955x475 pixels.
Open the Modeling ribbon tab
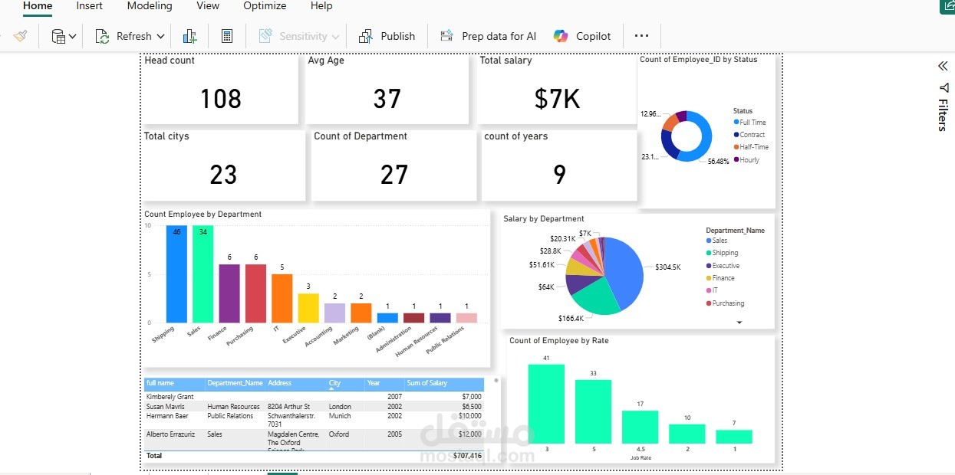coord(150,6)
